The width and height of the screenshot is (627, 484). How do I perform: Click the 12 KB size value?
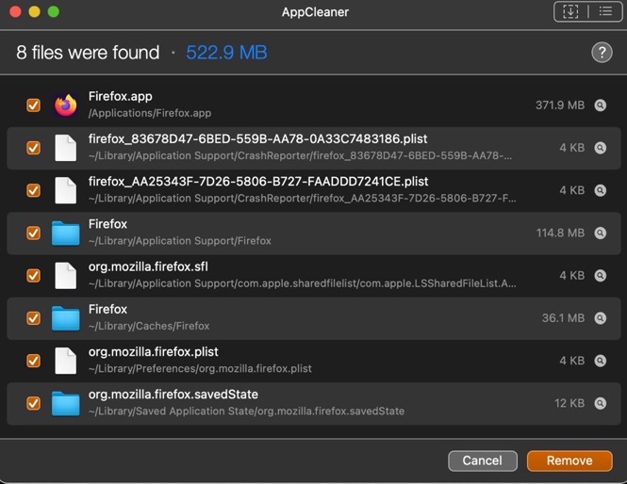click(569, 403)
